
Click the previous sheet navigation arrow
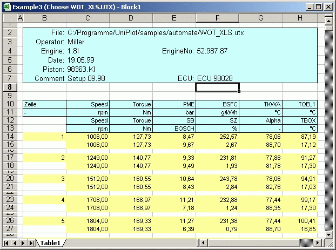15,244
